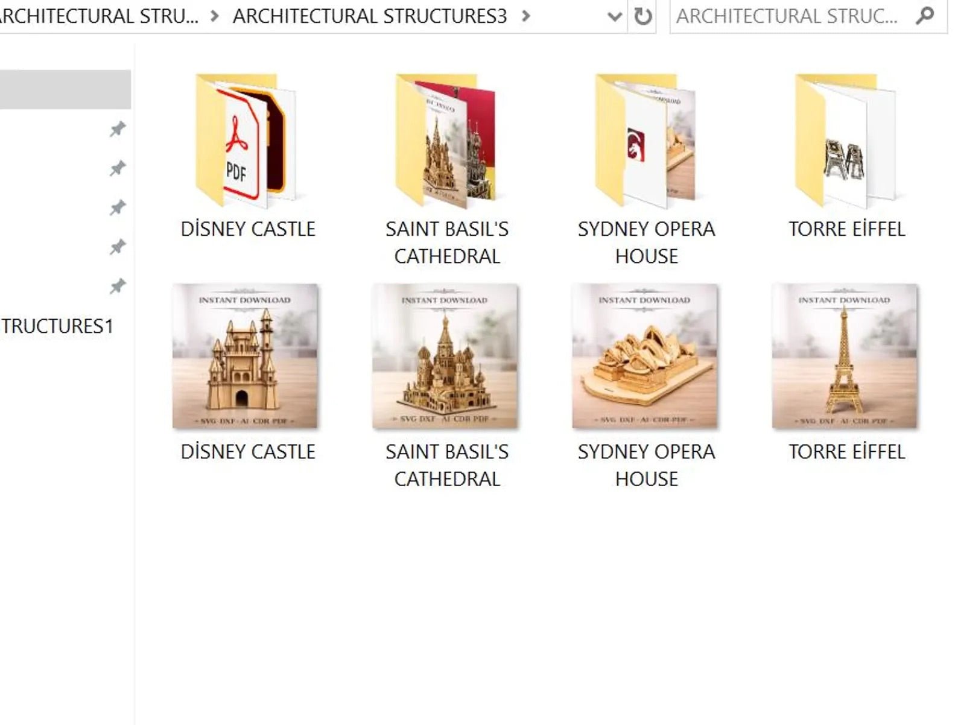Click DİSNEY CASTLE folder name label
Screen dimensions: 958x725
click(x=248, y=229)
